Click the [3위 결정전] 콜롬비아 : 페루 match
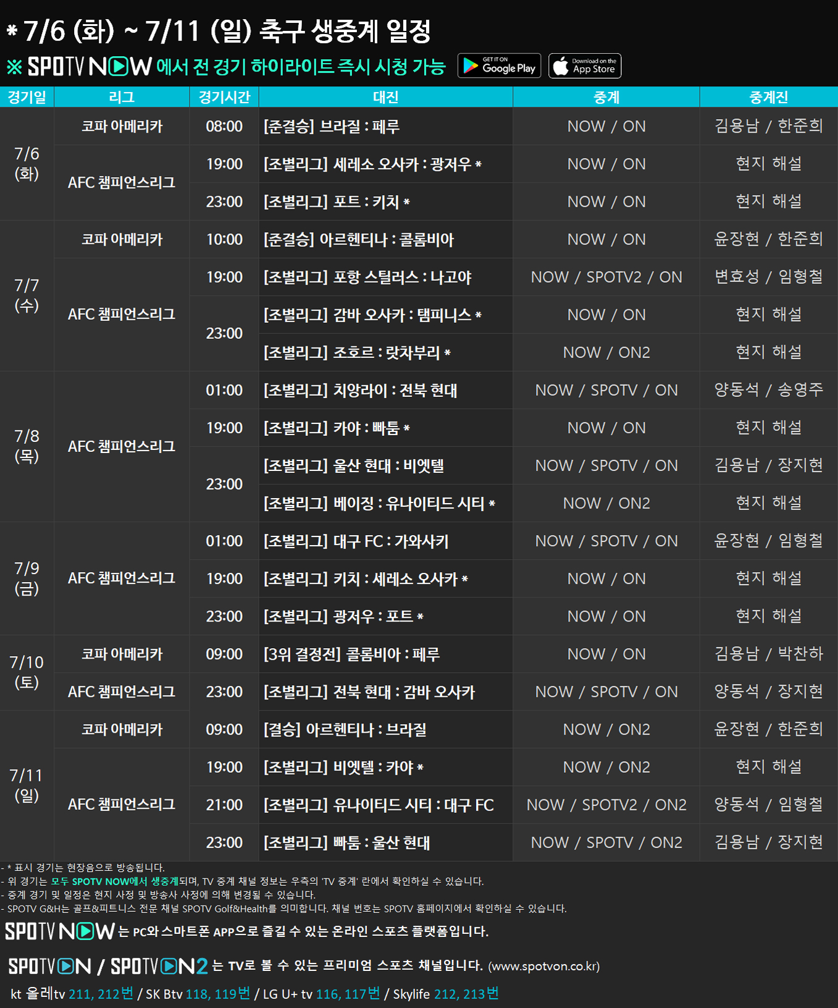The width and height of the screenshot is (838, 1008). coord(351,654)
